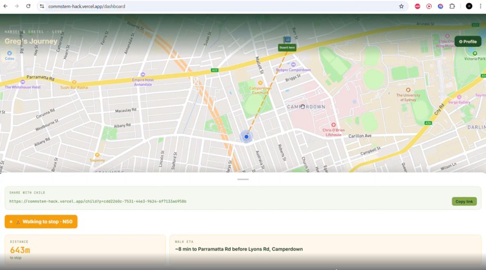
Task: Bookmark this page with the star
Action: [402, 6]
